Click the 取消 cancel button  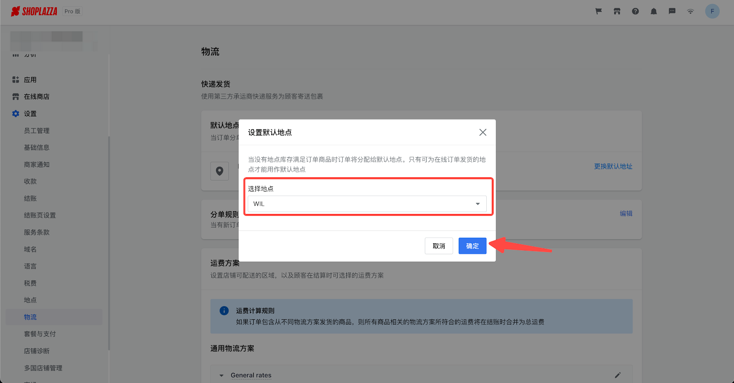point(439,246)
